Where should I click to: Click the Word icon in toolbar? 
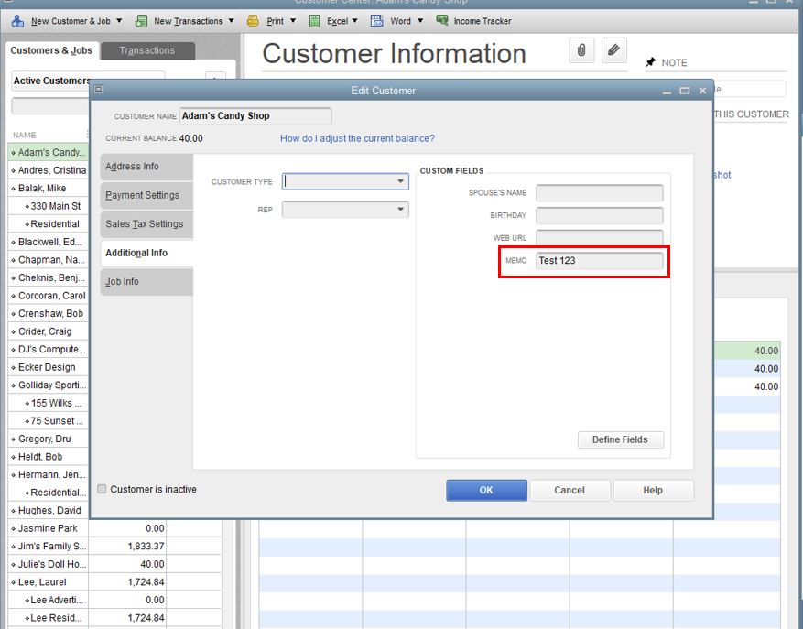(377, 21)
